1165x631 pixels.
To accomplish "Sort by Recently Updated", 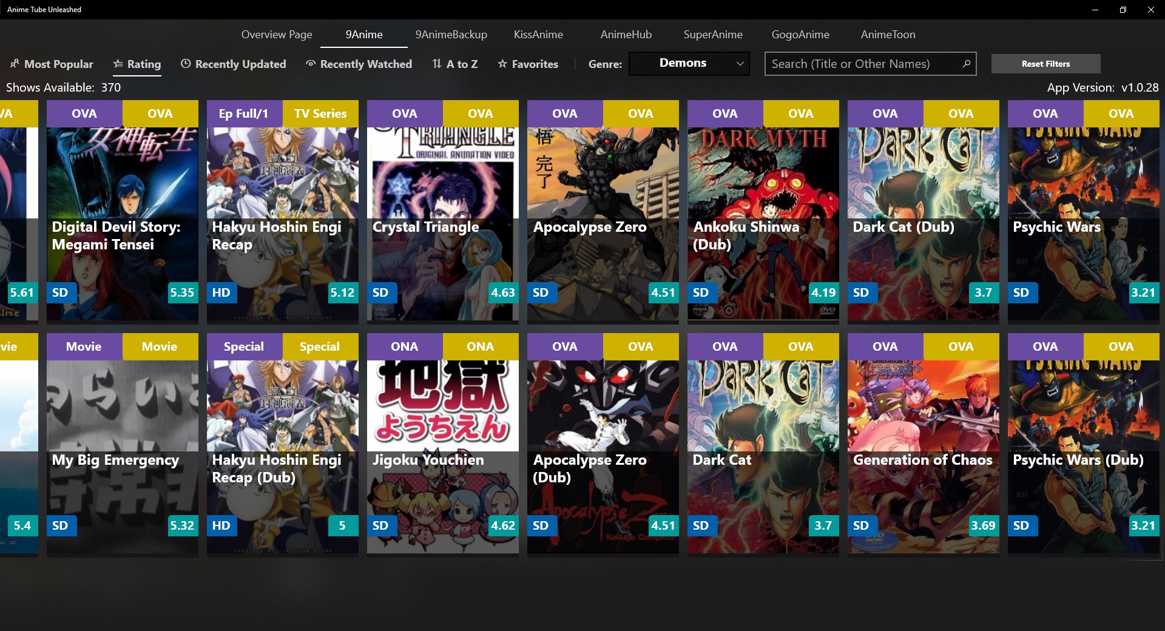I will click(x=234, y=64).
